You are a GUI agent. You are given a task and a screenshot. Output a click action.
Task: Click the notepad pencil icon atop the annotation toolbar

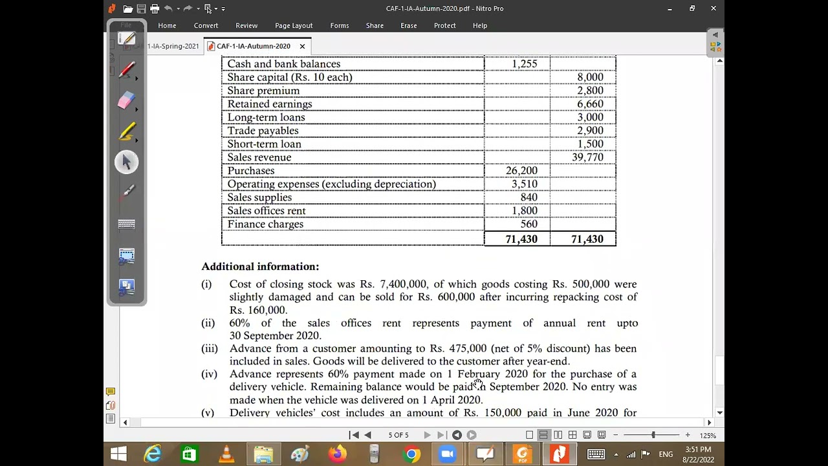(127, 39)
